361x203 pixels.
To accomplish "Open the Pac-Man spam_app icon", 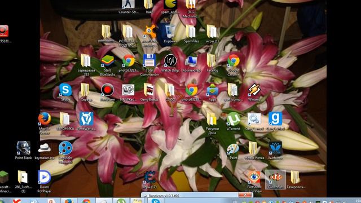I will pyautogui.click(x=170, y=6).
